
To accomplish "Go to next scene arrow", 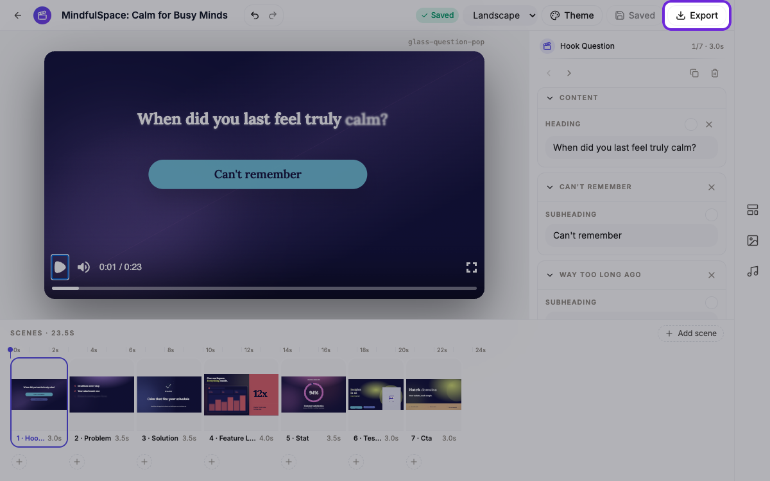I will 569,73.
